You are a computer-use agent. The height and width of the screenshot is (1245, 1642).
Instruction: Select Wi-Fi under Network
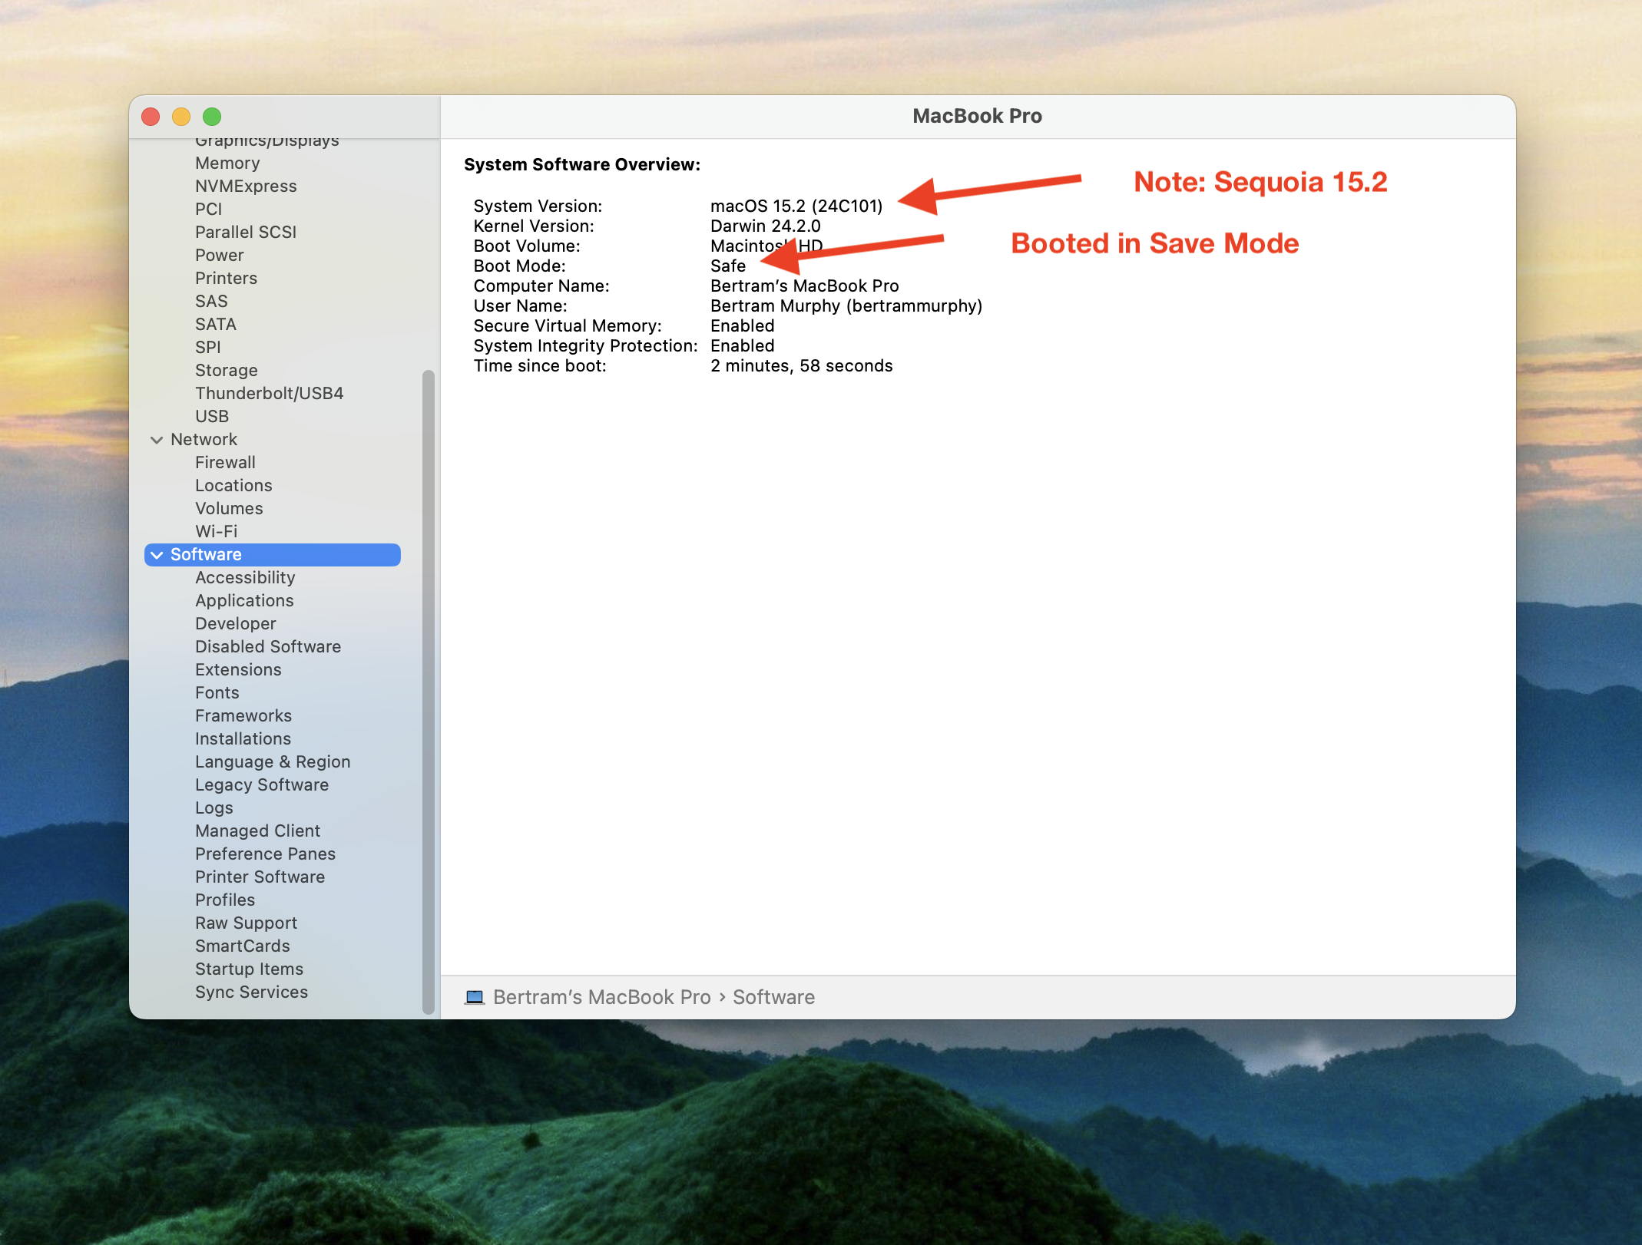(x=216, y=532)
